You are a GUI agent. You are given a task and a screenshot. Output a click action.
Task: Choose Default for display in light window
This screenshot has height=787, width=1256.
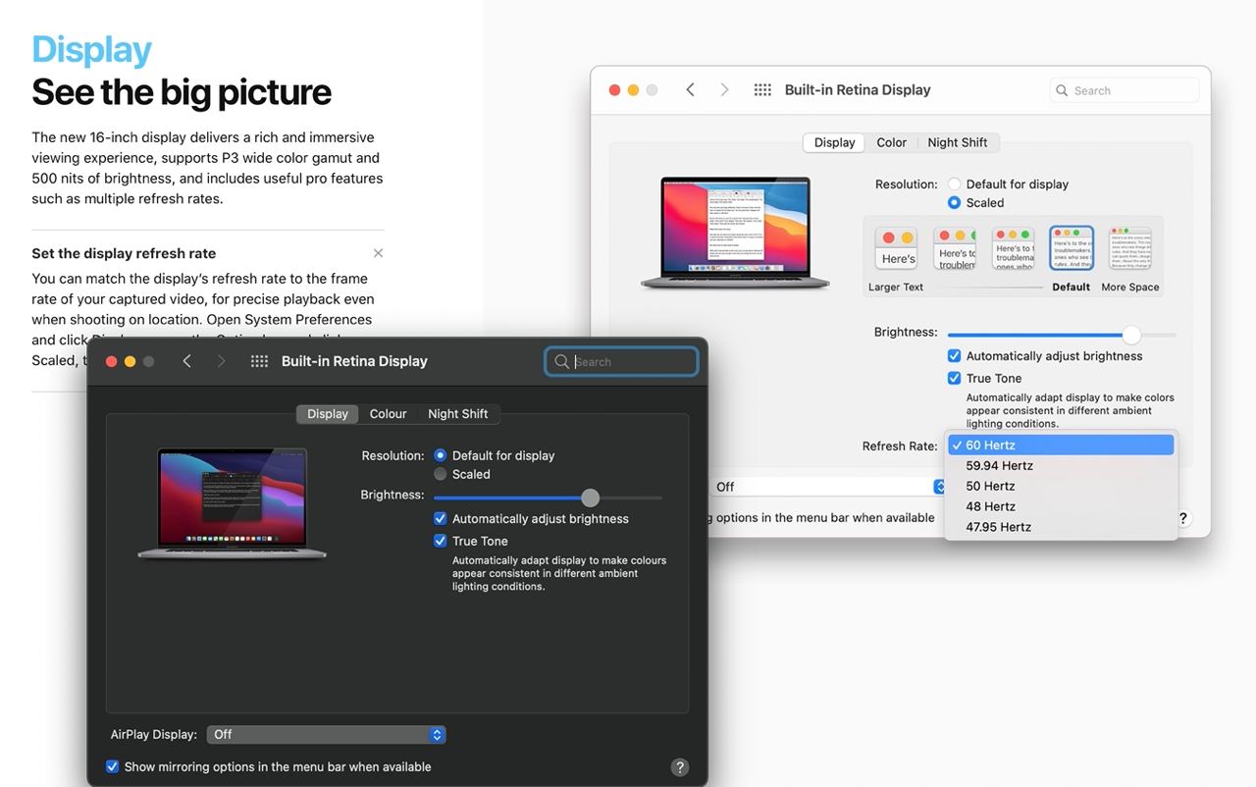click(954, 184)
